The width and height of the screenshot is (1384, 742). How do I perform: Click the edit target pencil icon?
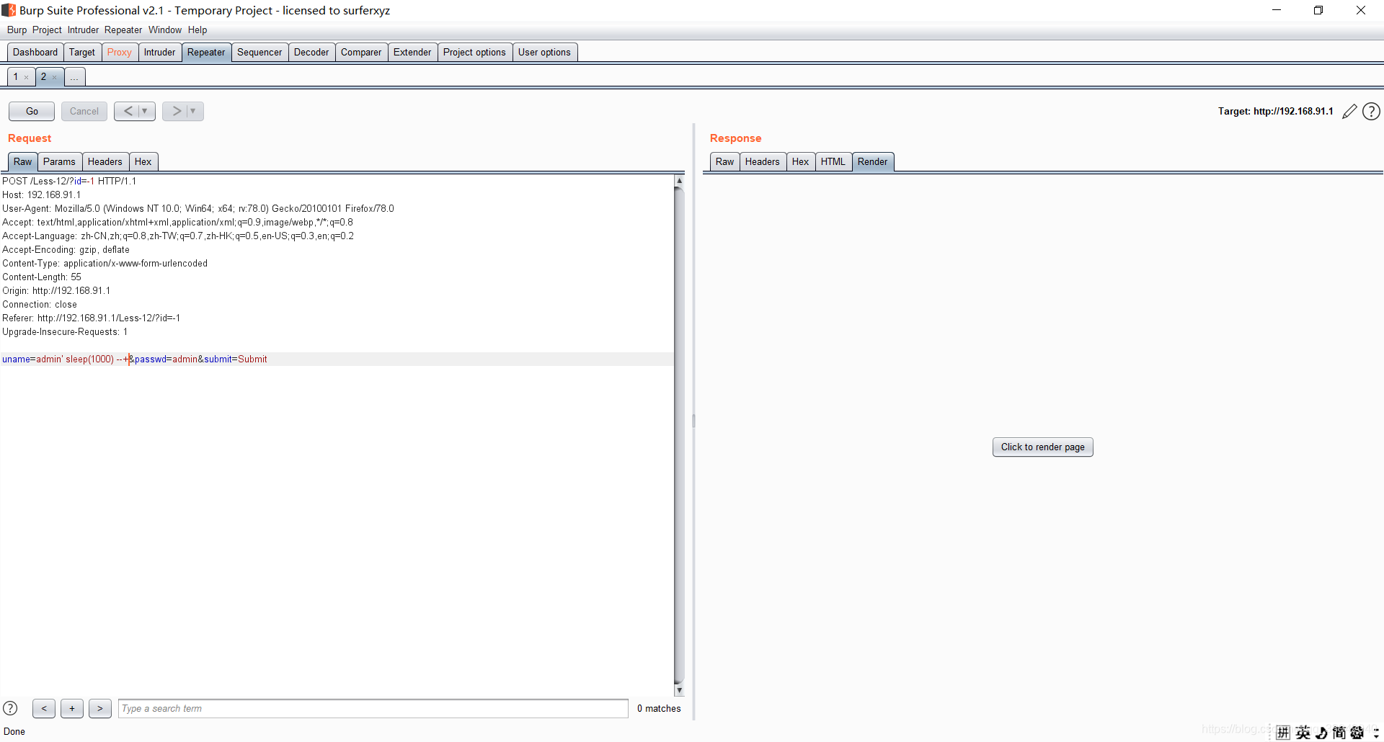point(1349,112)
